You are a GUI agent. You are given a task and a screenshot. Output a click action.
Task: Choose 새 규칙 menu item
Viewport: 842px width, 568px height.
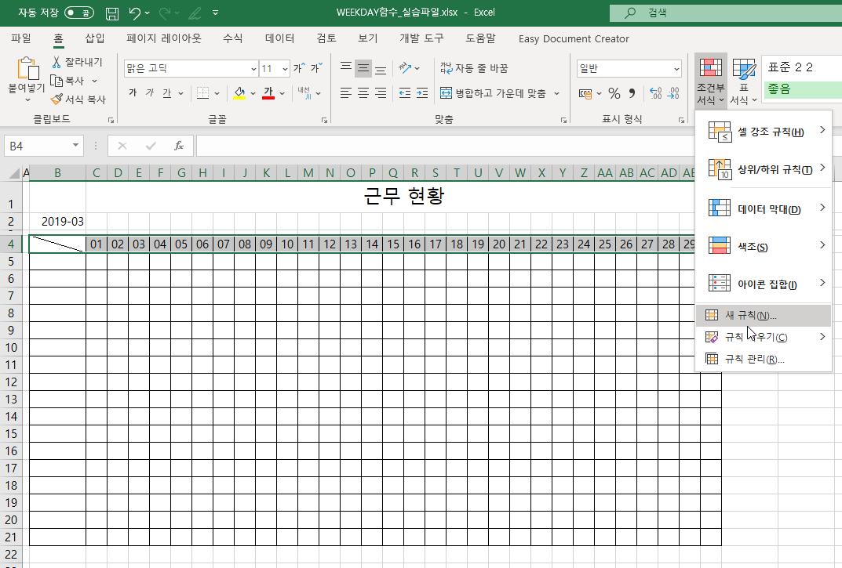point(764,316)
